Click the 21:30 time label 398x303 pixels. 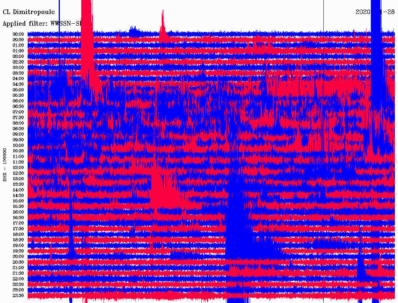(18, 273)
